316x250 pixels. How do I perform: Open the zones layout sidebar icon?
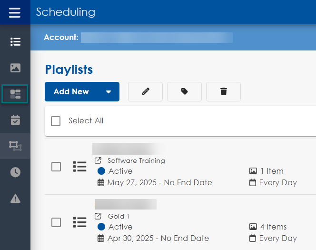[x=15, y=146]
